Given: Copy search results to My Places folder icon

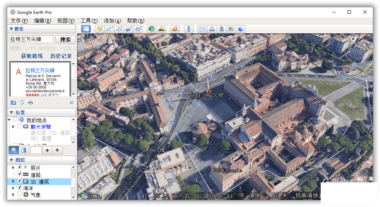Looking at the screenshot, I should (14, 103).
